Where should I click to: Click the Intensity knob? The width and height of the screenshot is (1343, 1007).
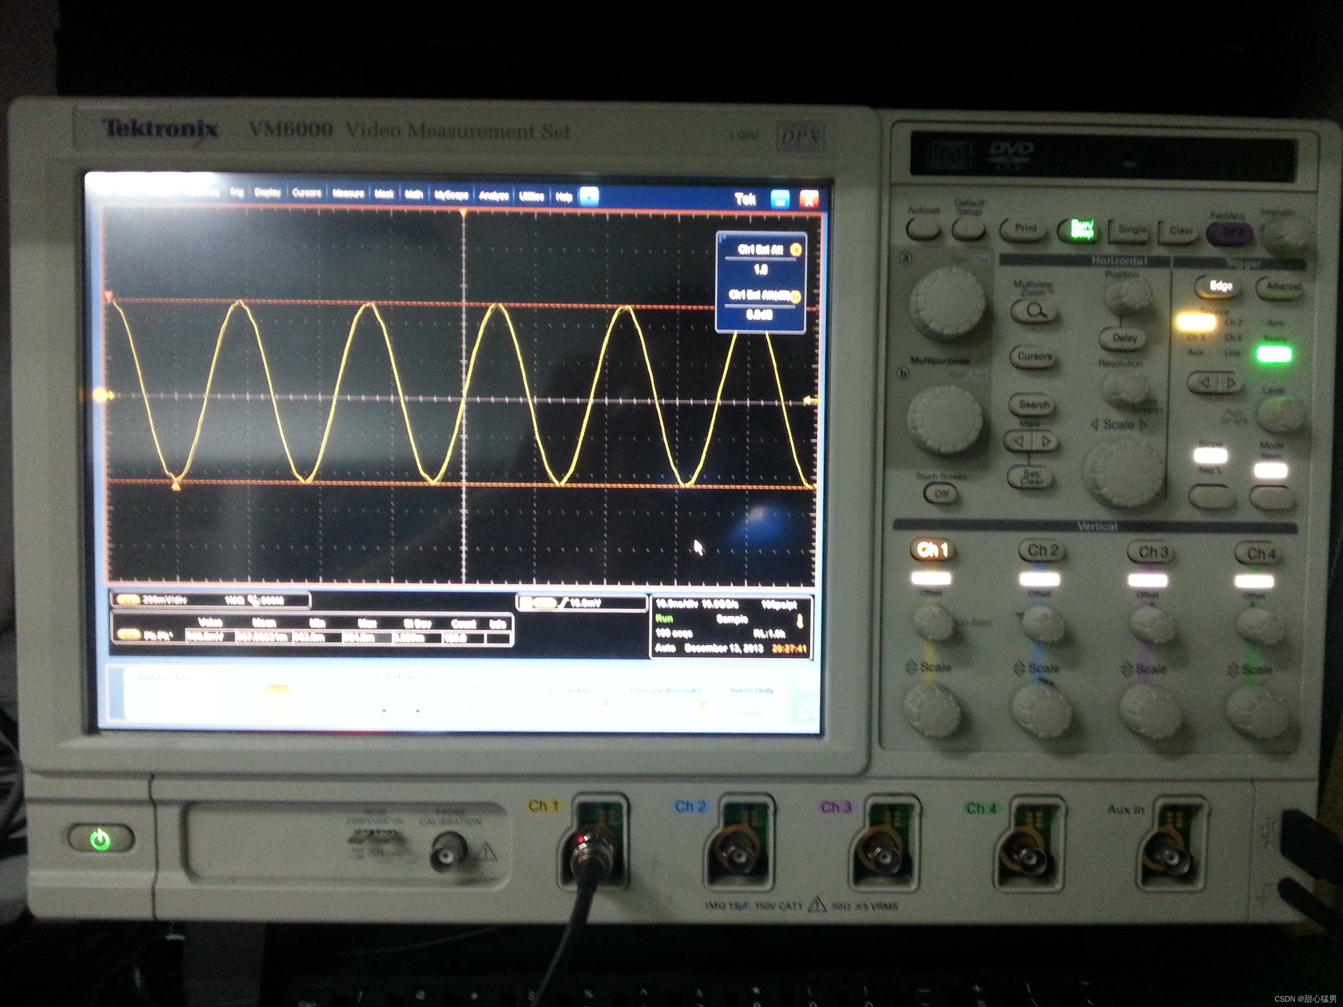pos(1285,234)
